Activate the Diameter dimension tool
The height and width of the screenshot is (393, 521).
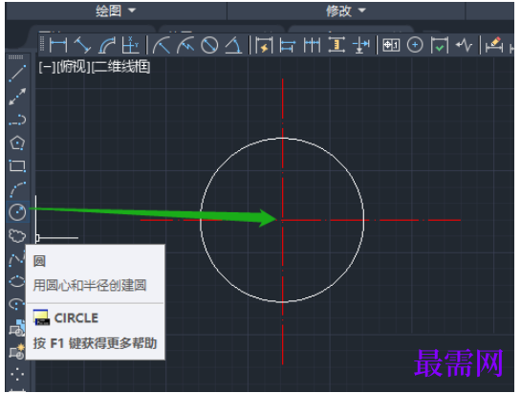point(209,45)
